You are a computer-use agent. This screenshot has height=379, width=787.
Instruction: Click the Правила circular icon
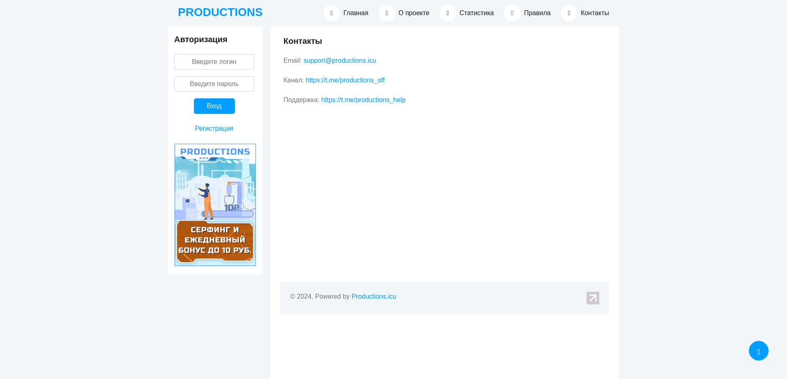(512, 13)
